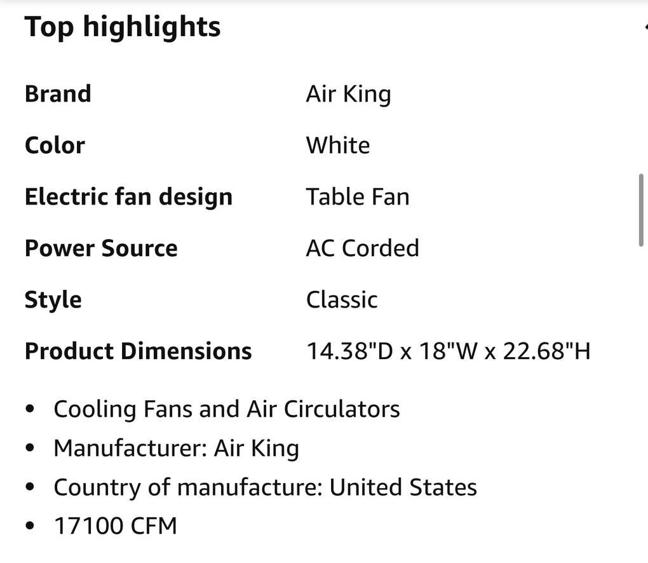Click the Color row label
Screen dimensions: 648x563
pos(55,146)
